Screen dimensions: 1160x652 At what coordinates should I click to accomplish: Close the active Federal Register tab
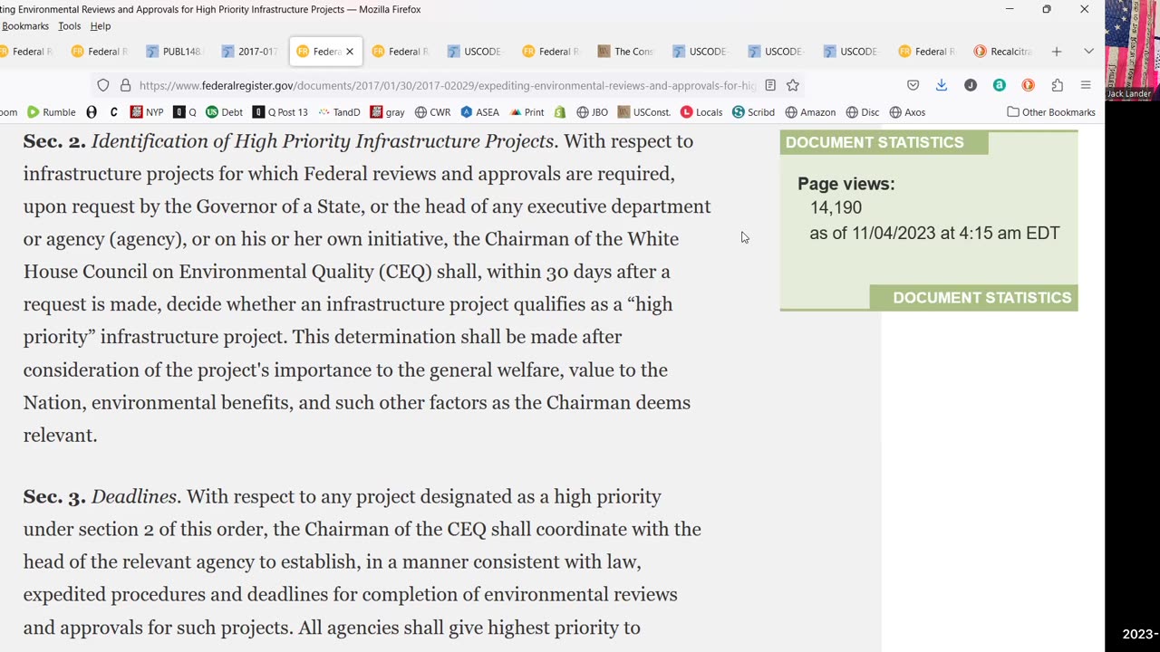point(350,52)
